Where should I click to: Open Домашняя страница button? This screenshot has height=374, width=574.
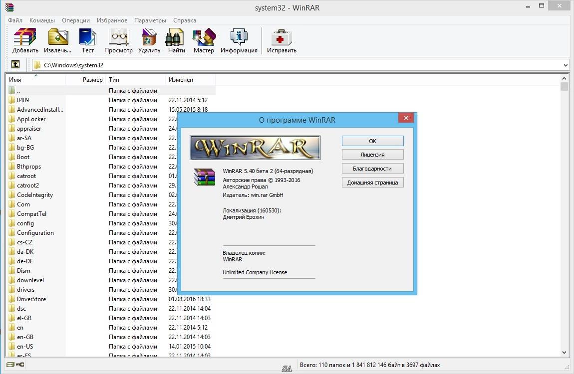(x=373, y=182)
